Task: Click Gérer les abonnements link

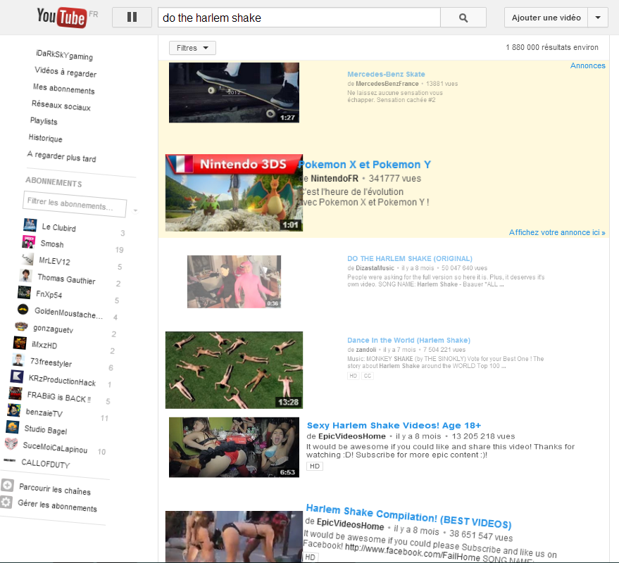Action: coord(57,505)
